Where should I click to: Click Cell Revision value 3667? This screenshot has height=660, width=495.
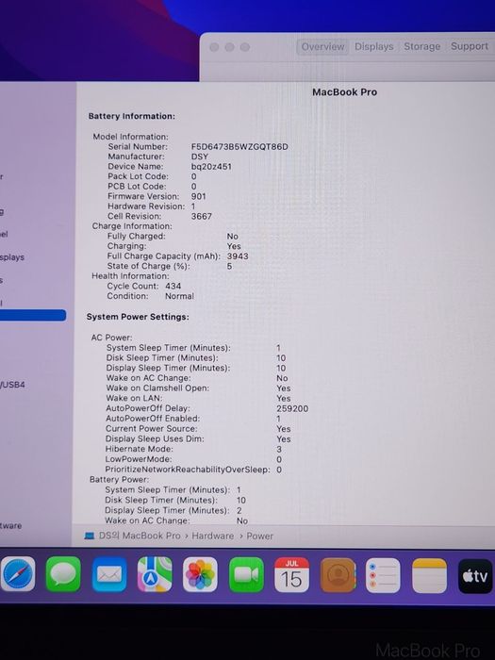202,216
